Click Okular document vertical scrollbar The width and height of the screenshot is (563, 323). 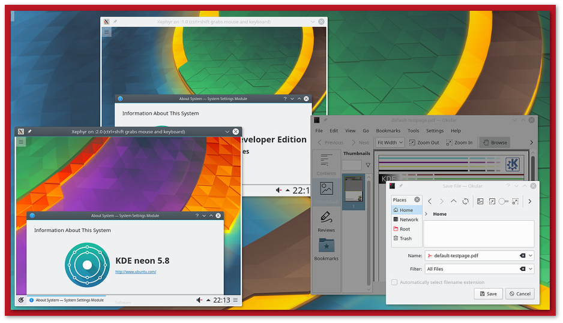point(533,168)
